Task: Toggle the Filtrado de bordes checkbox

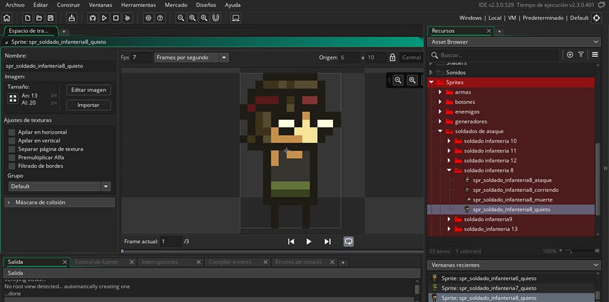Action: (12, 166)
